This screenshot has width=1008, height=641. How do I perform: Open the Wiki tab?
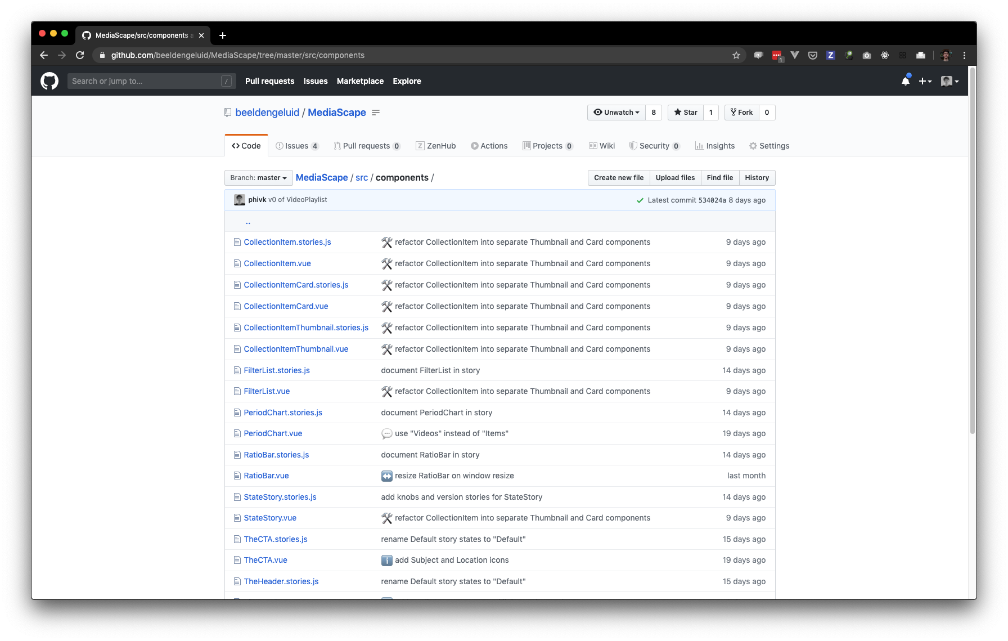pos(601,146)
